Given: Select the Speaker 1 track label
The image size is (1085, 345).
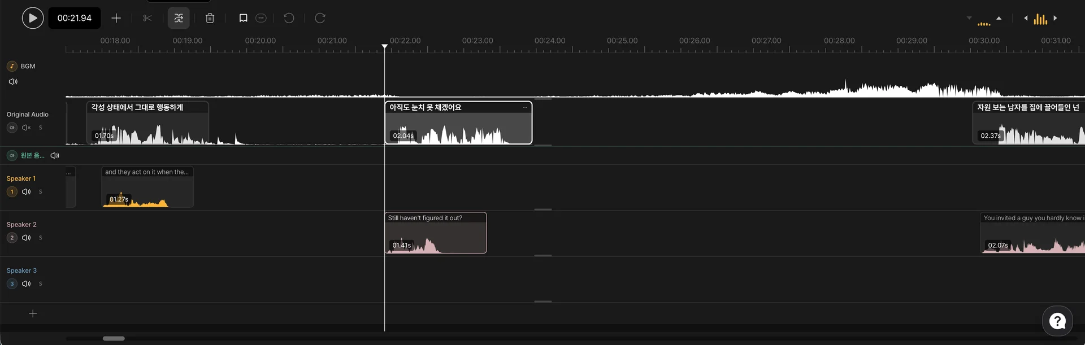Looking at the screenshot, I should (21, 178).
